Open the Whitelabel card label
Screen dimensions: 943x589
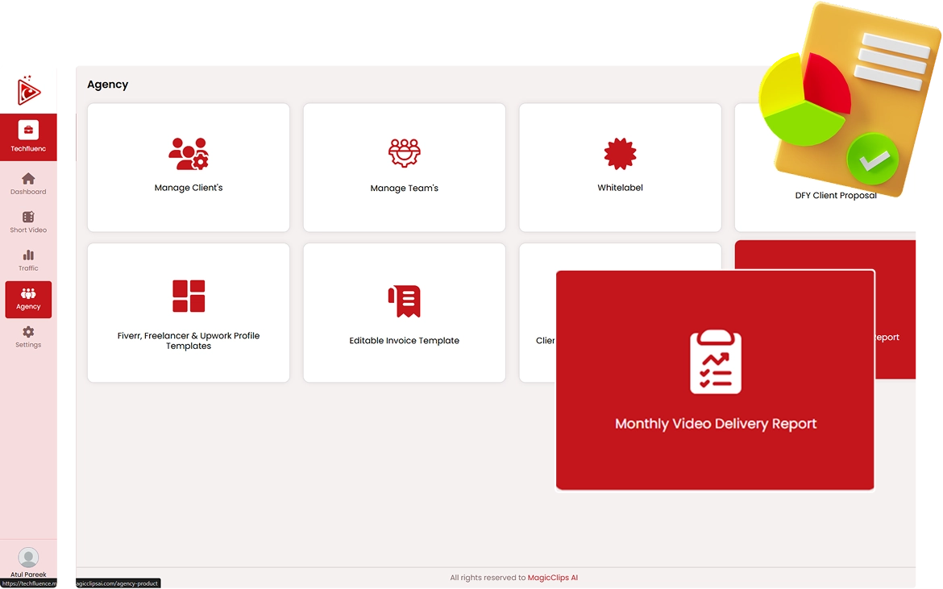point(620,188)
